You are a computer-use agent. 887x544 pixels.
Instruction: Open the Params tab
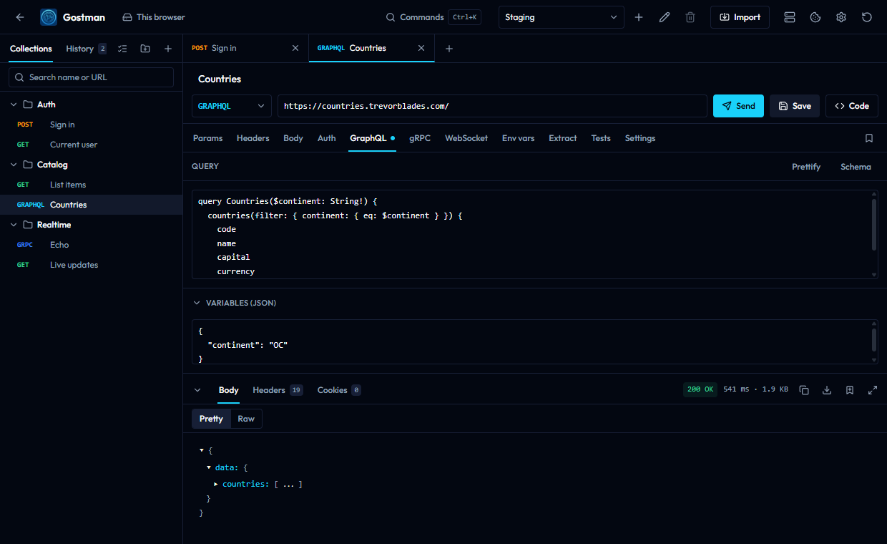coord(207,138)
